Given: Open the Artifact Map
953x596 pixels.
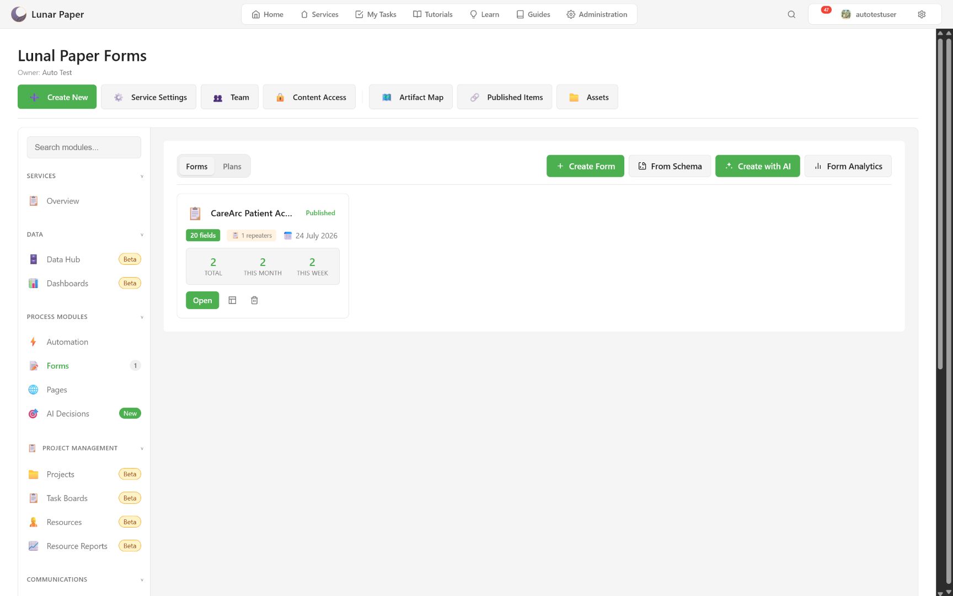Looking at the screenshot, I should pyautogui.click(x=411, y=97).
